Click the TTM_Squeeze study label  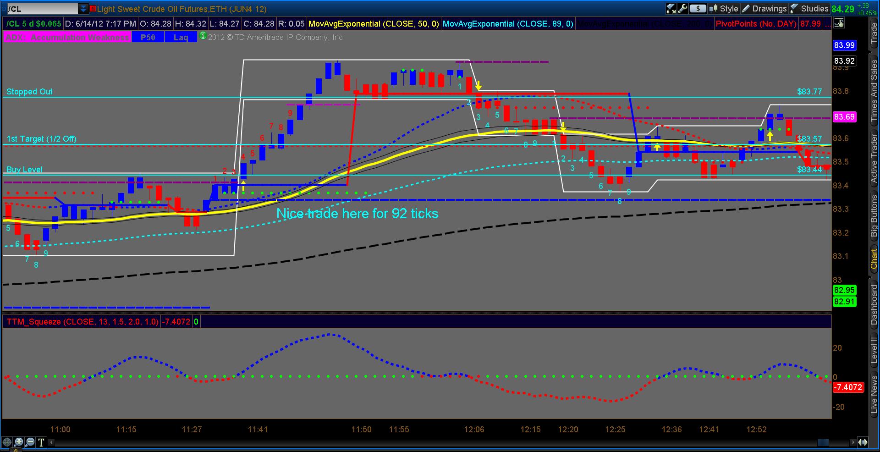click(82, 322)
